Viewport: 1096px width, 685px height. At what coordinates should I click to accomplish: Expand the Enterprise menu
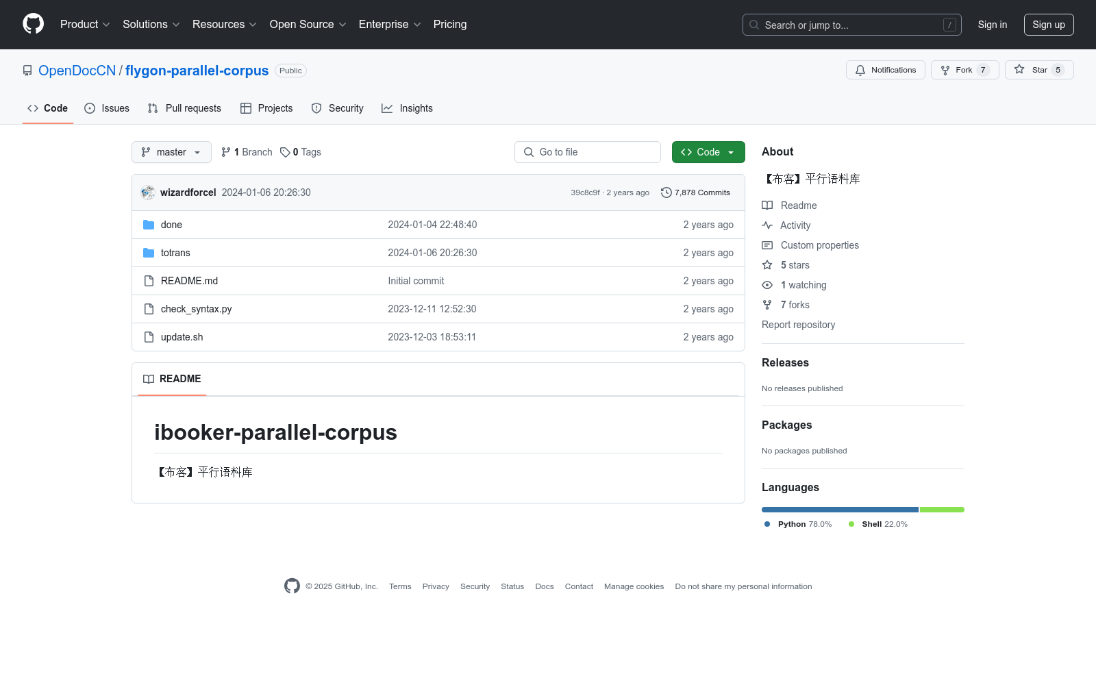[x=390, y=25]
